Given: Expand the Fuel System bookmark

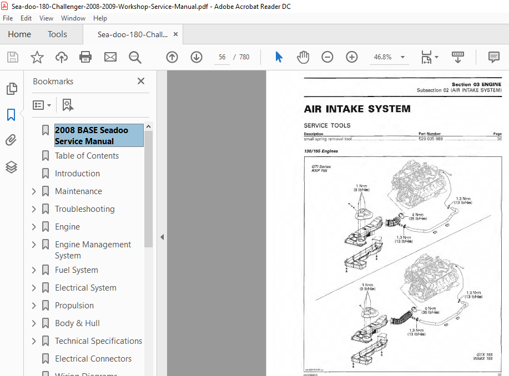Looking at the screenshot, I should point(34,270).
